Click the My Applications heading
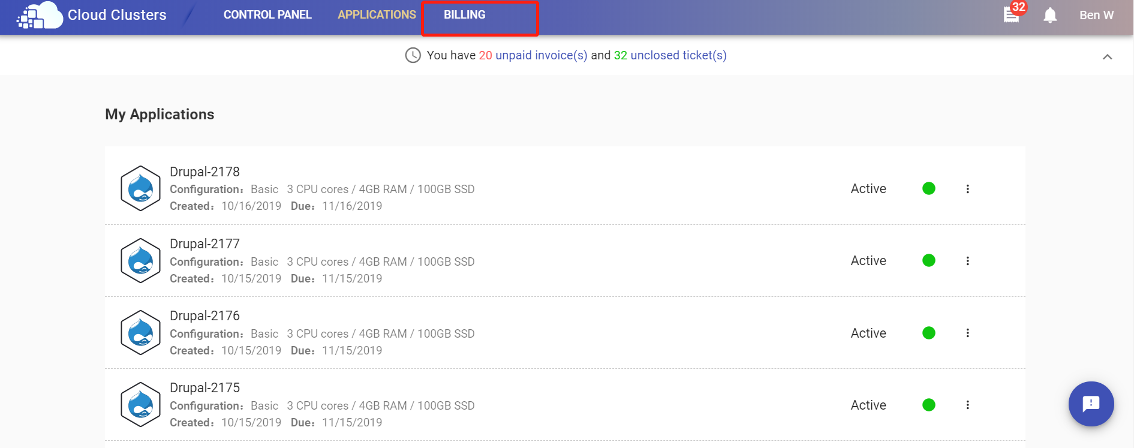Screen dimensions: 1134x448 (x=160, y=115)
